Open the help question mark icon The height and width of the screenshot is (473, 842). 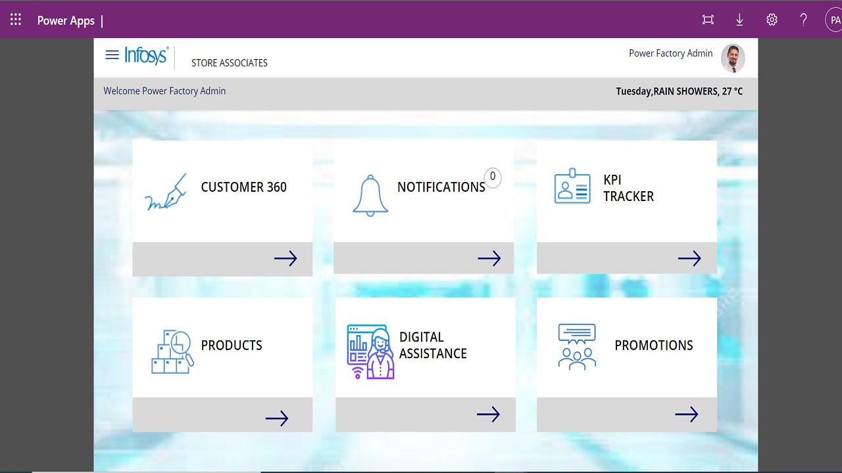click(803, 20)
